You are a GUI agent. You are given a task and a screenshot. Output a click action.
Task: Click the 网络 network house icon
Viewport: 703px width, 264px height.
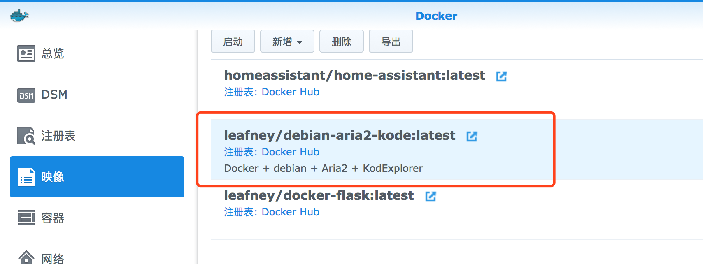pos(26,258)
